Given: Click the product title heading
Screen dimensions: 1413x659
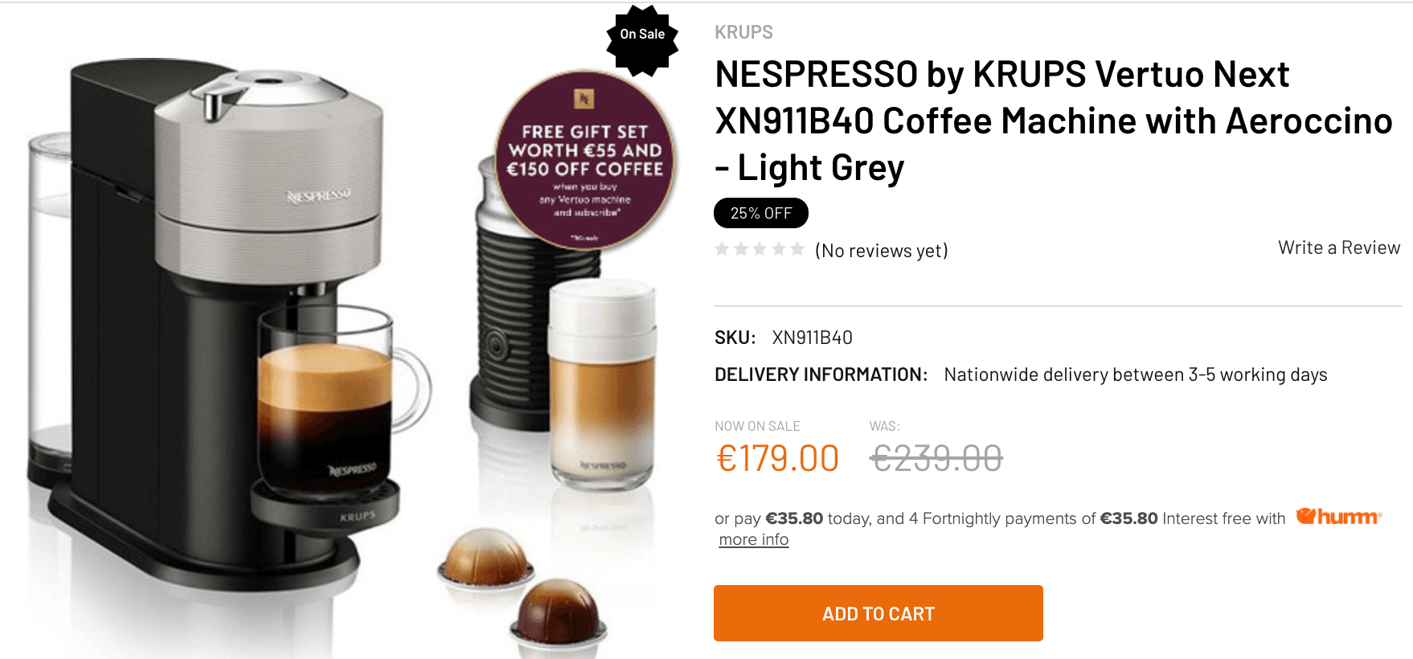Looking at the screenshot, I should [x=1053, y=121].
